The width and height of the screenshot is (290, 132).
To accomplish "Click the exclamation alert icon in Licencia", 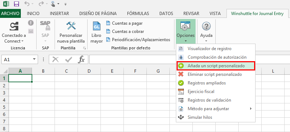I will 31,23.
